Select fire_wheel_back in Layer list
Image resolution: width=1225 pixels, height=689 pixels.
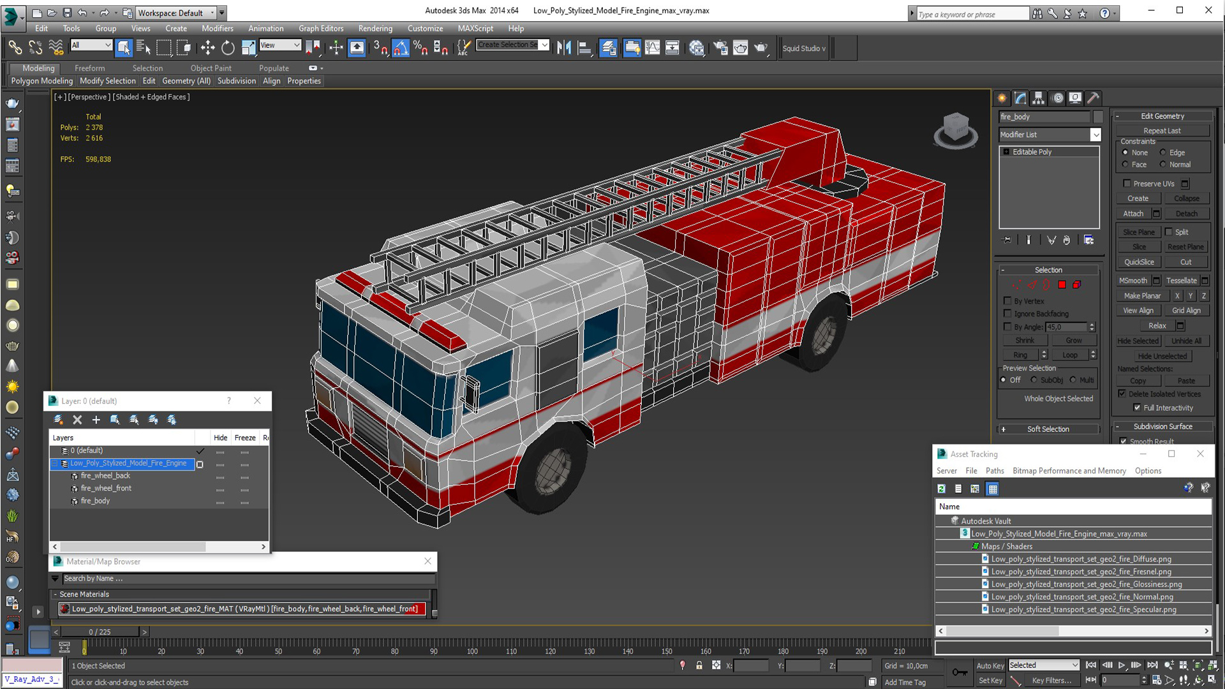tap(105, 476)
